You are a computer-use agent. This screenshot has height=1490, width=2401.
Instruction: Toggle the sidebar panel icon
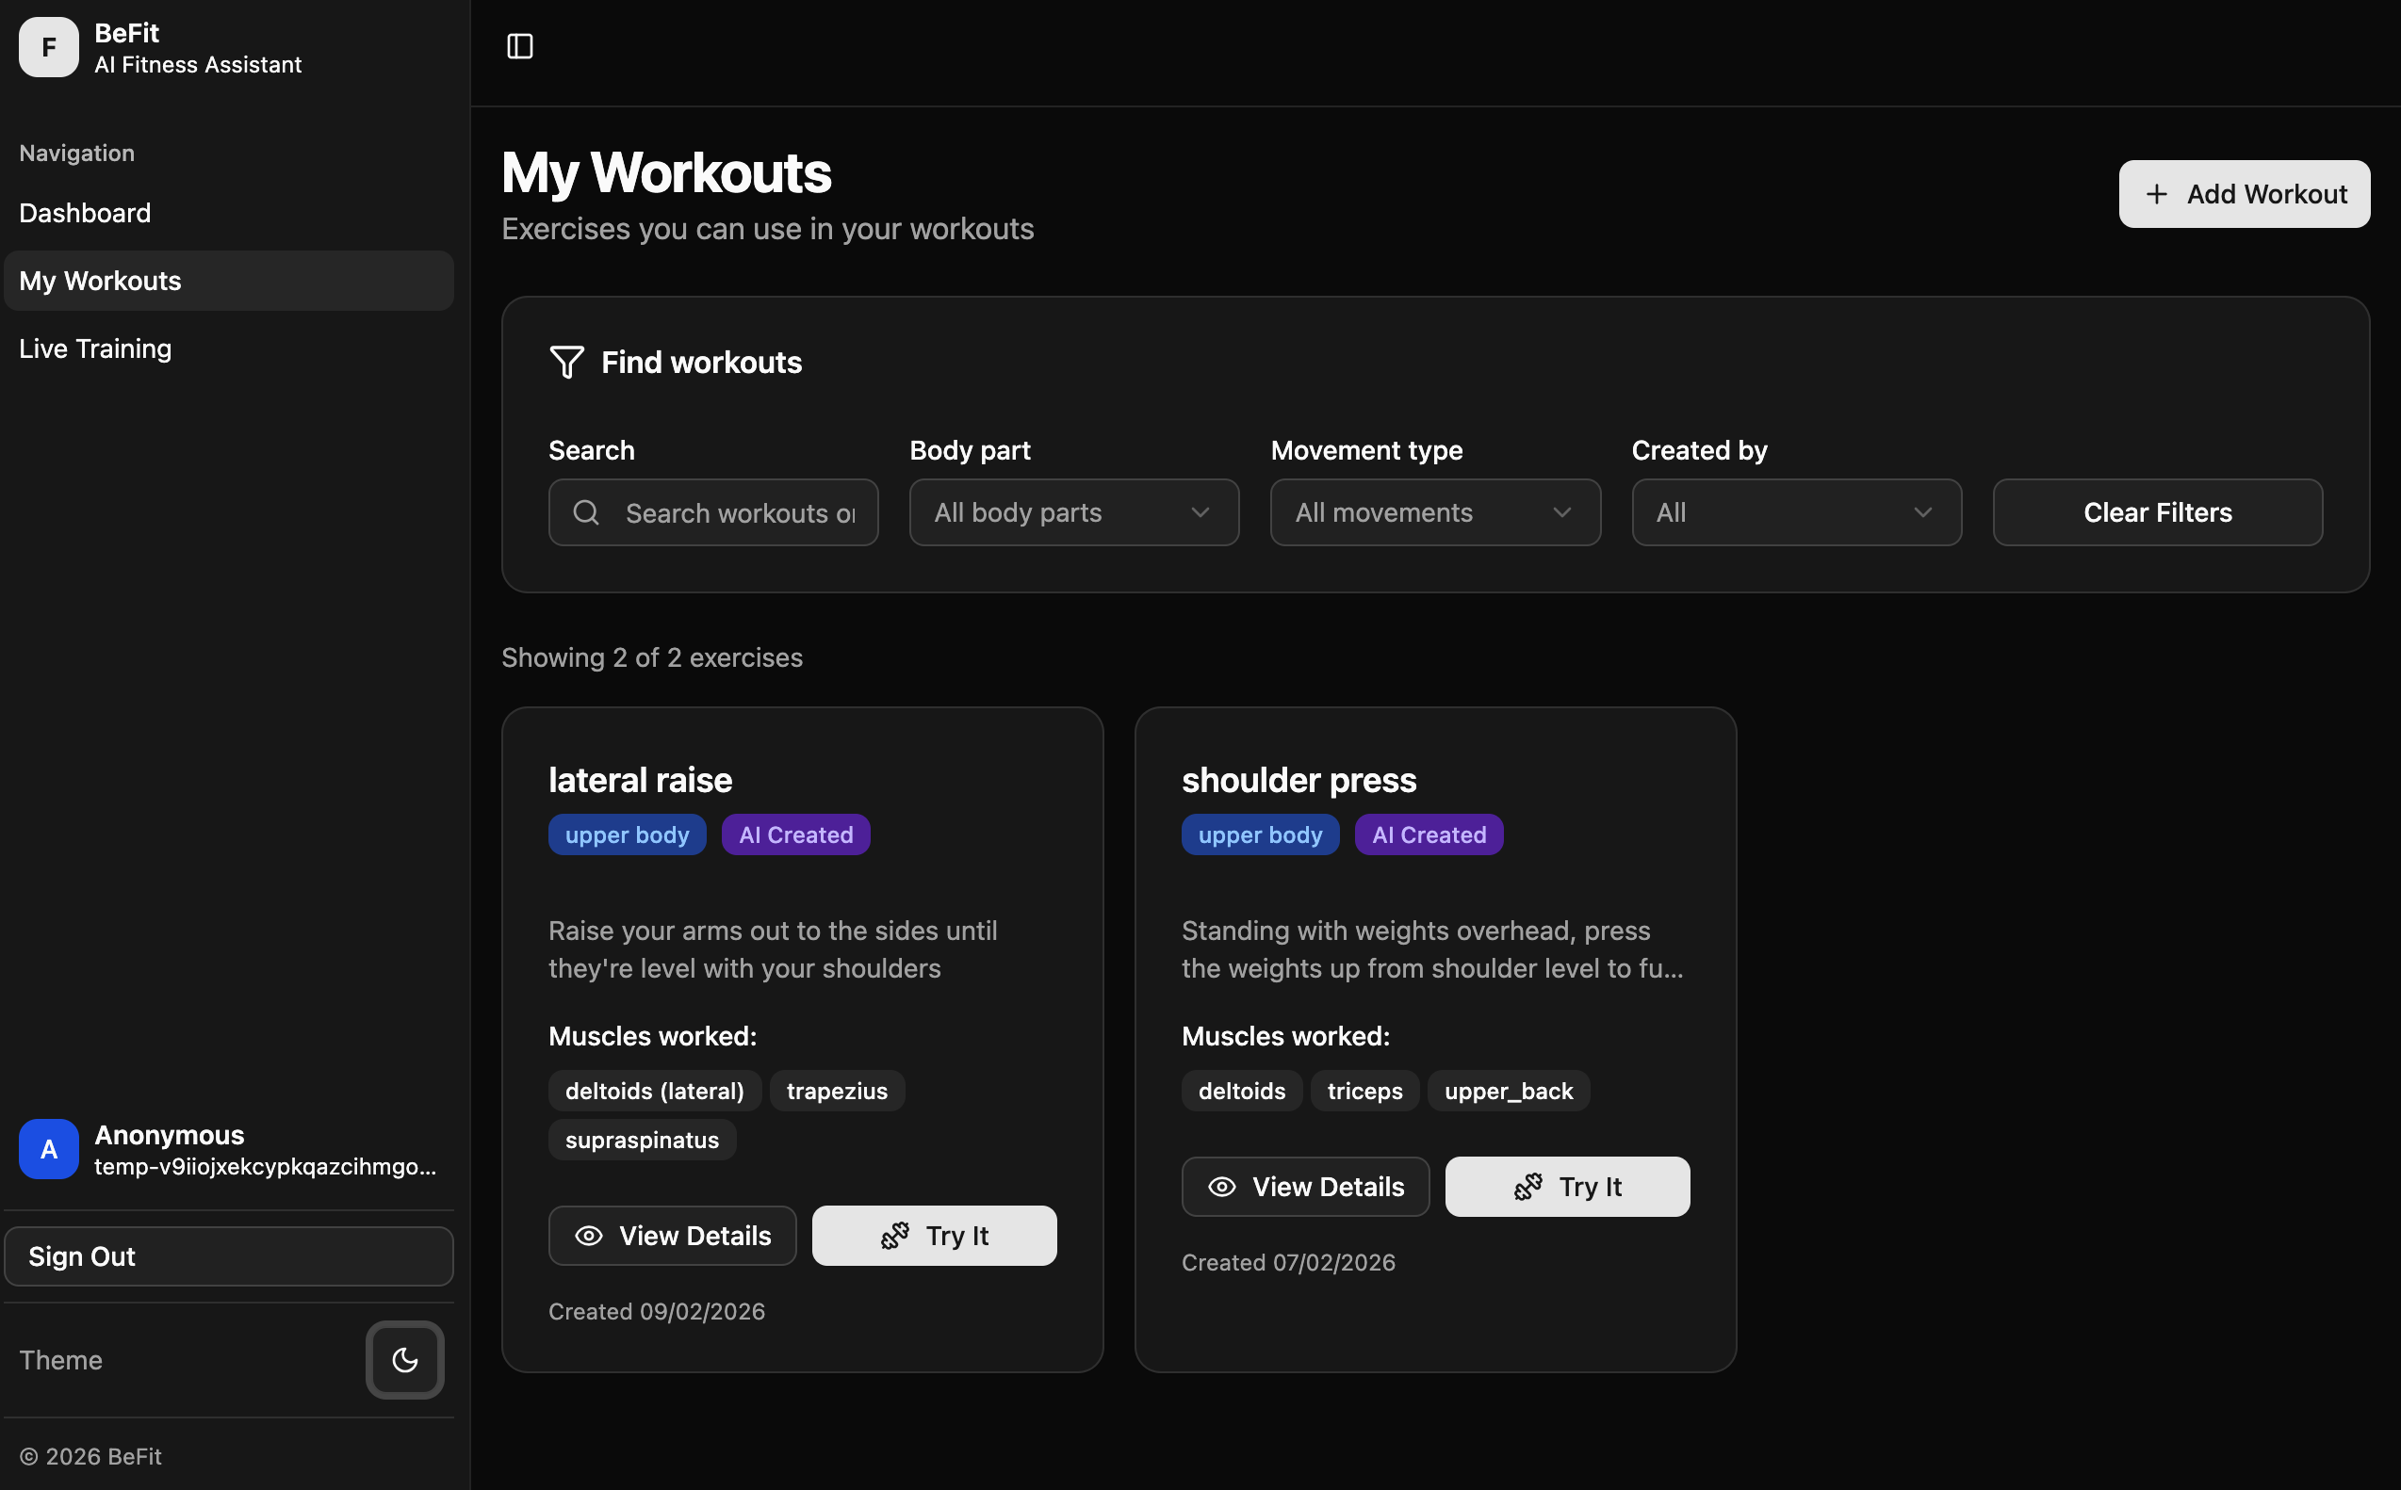[519, 46]
